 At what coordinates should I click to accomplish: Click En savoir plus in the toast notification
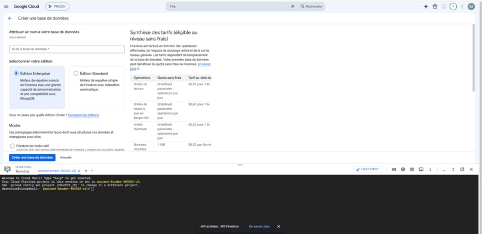point(259,226)
